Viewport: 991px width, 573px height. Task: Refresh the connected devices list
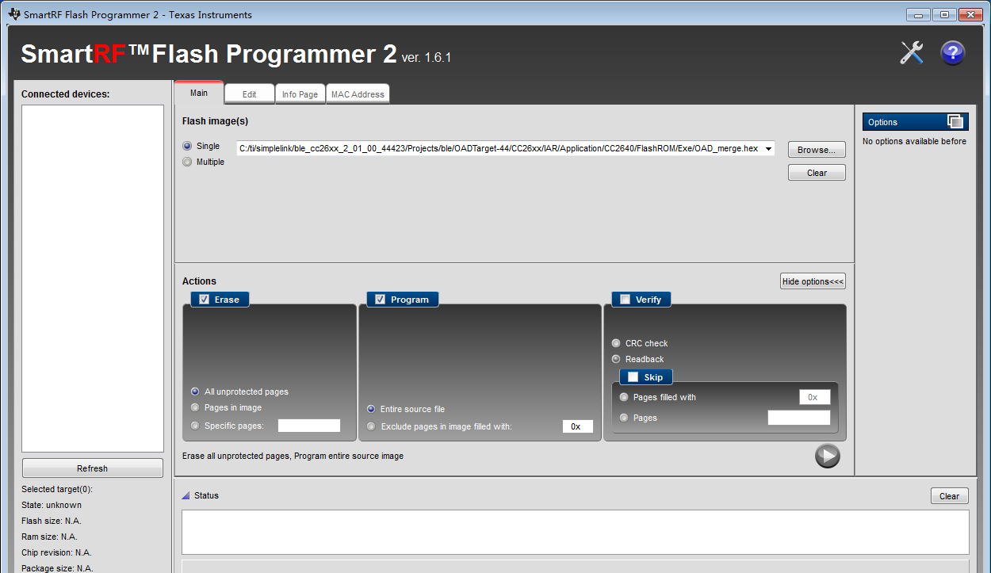tap(93, 468)
